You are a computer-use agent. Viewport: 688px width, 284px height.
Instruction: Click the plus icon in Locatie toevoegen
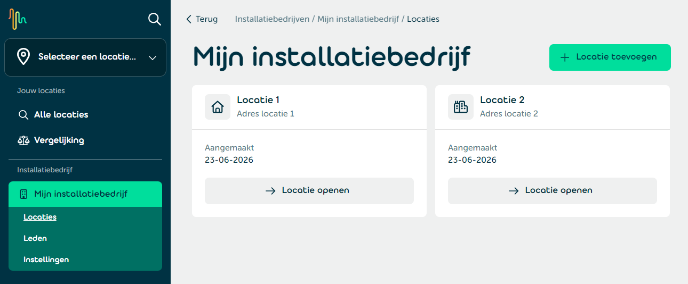tap(565, 57)
